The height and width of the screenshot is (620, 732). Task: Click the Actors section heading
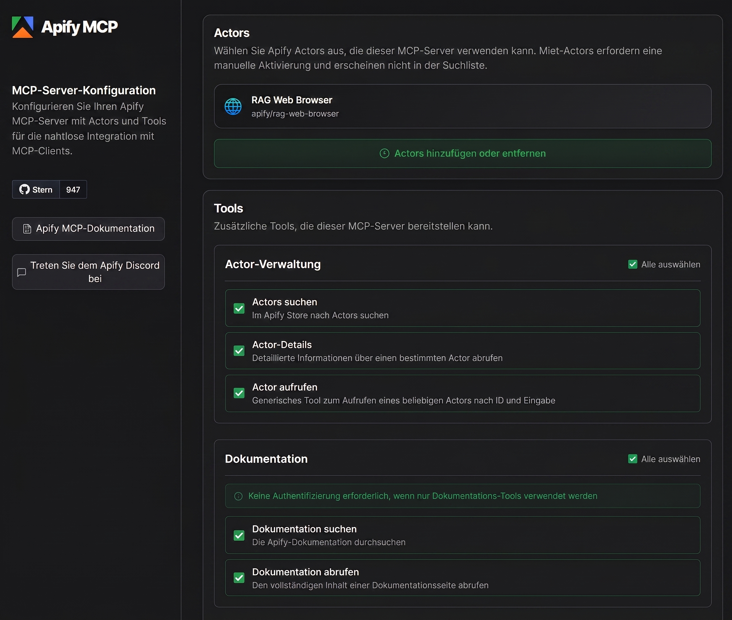pos(232,33)
